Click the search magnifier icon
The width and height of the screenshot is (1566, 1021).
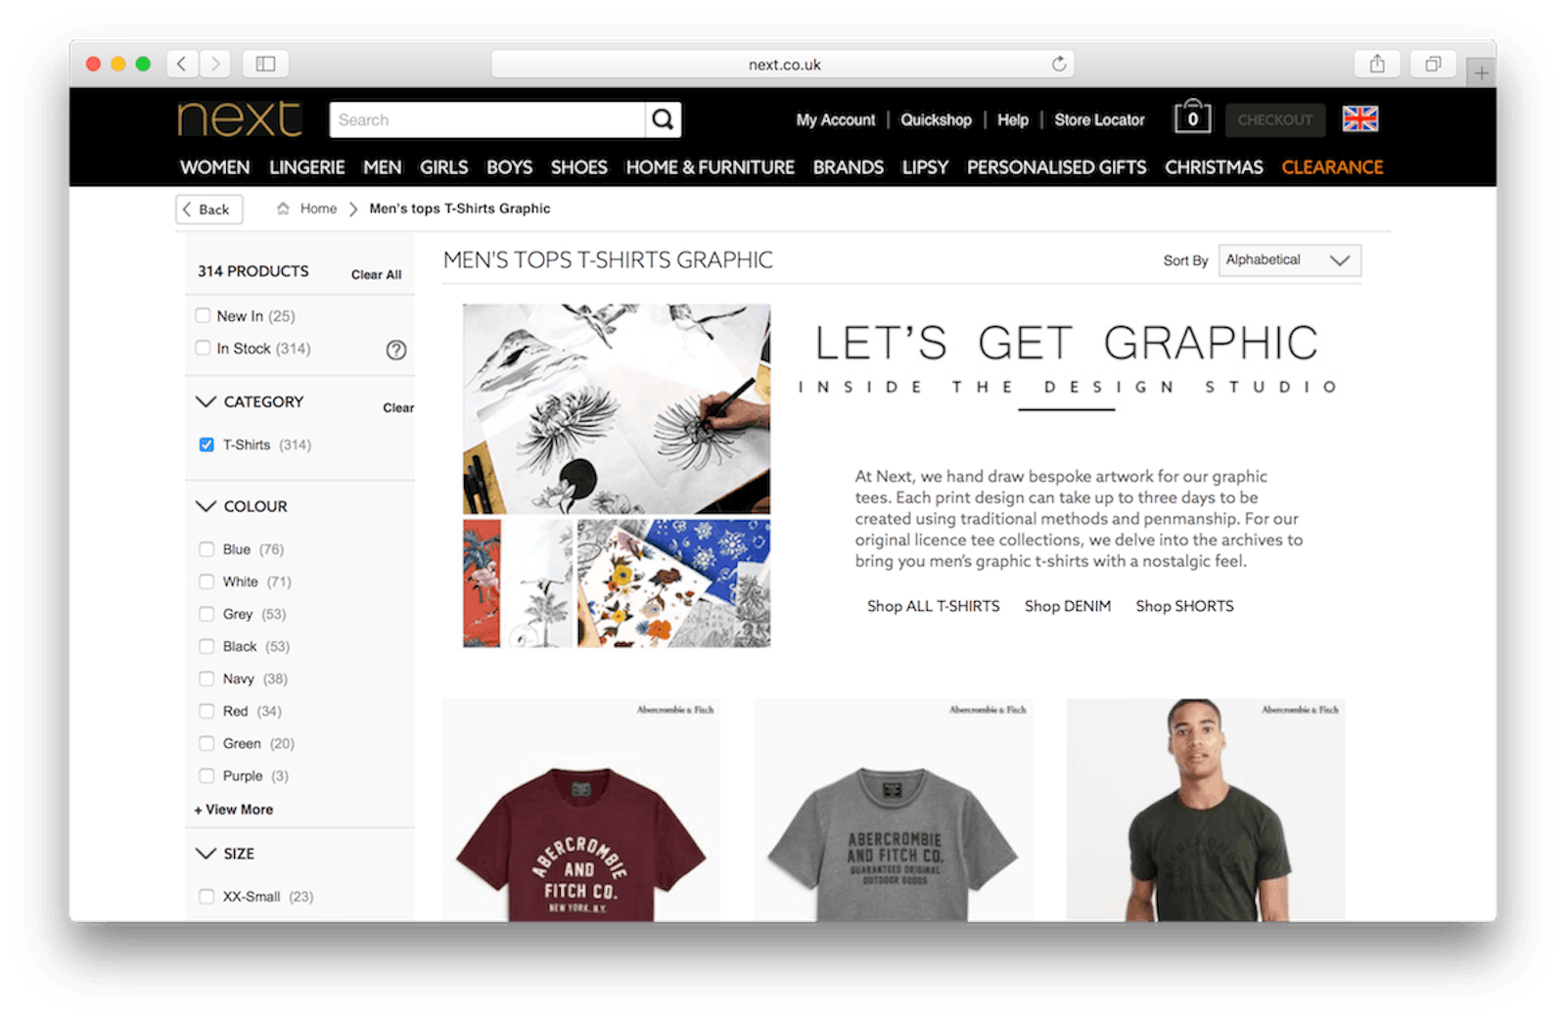click(663, 119)
